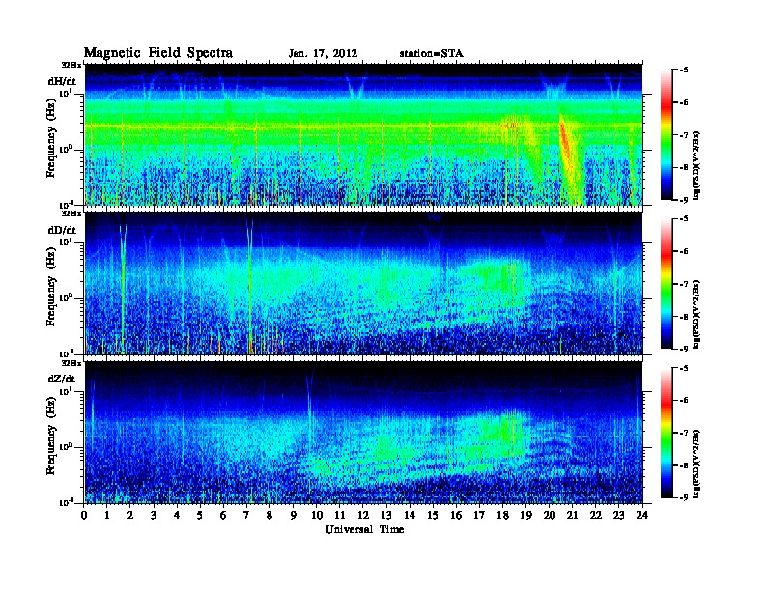Click hour tick label "11" on time axis
Image resolution: width=765 pixels, height=591 pixels.
click(x=340, y=515)
